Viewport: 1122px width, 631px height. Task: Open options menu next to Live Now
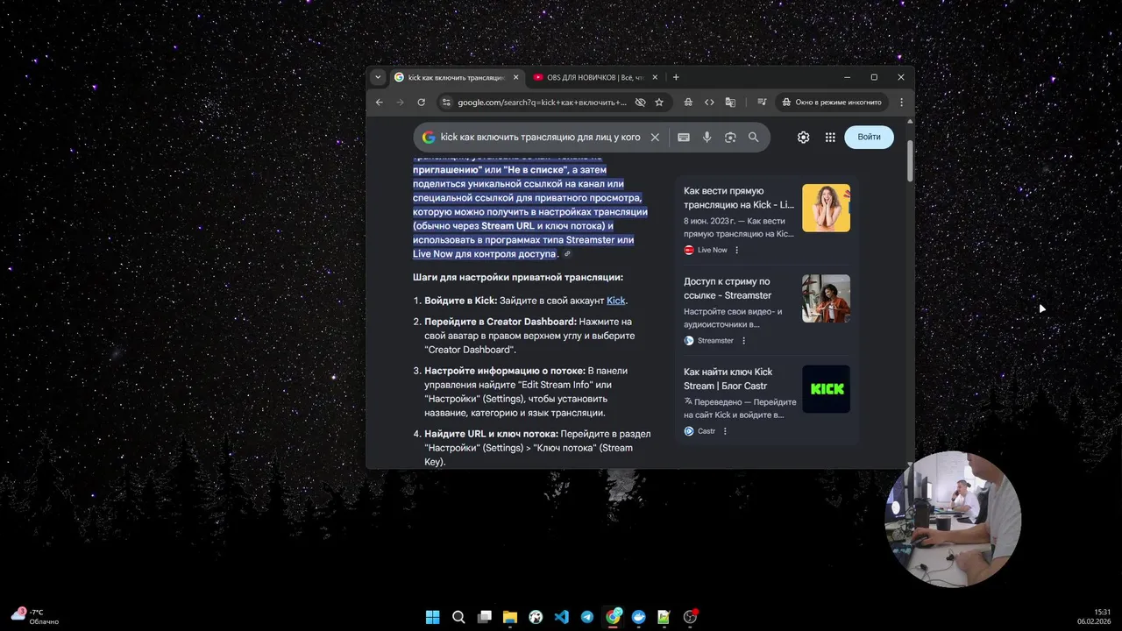[x=736, y=250]
